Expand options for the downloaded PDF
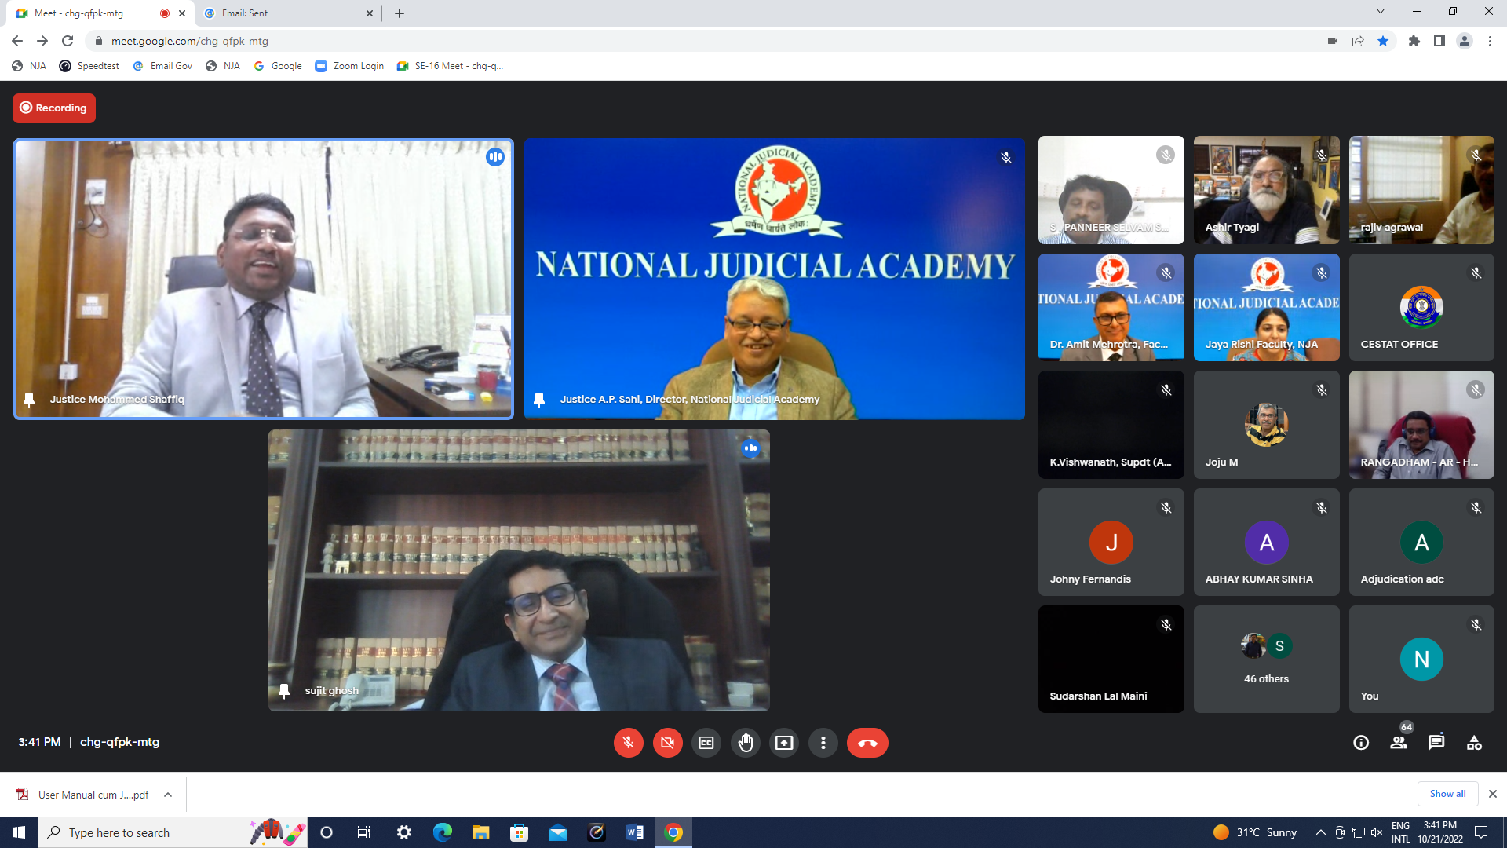Screen dimensions: 1507x848 pyautogui.click(x=168, y=795)
